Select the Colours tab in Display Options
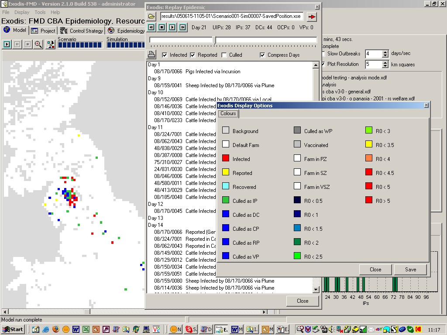Image resolution: width=447 pixels, height=335 pixels. pos(228,113)
